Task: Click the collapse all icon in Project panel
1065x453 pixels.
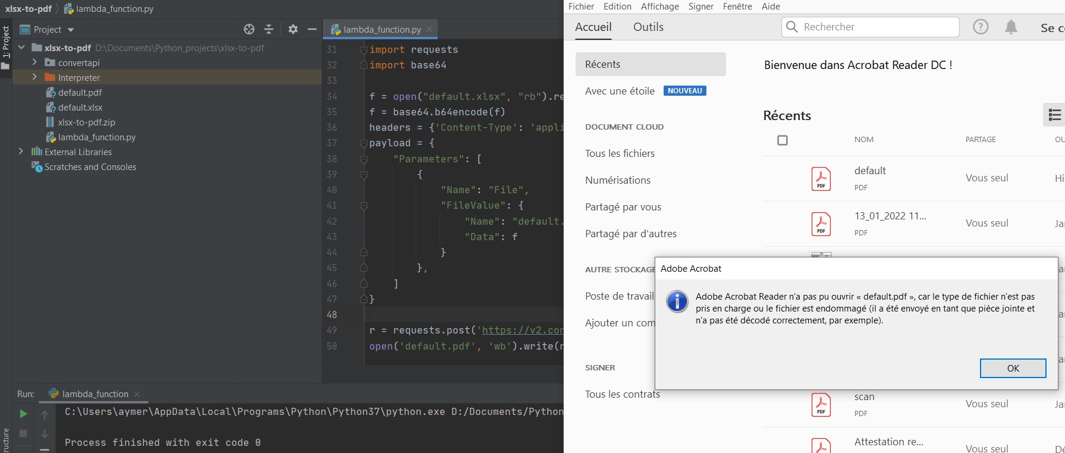Action: pyautogui.click(x=269, y=29)
